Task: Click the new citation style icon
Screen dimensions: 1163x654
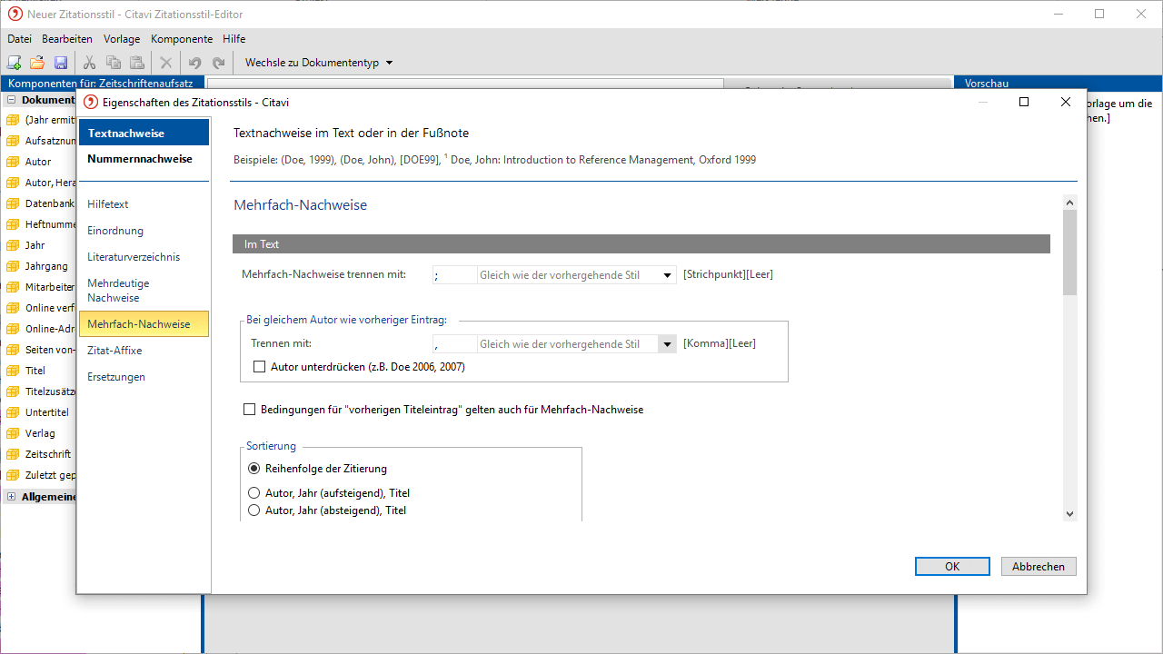Action: [15, 63]
